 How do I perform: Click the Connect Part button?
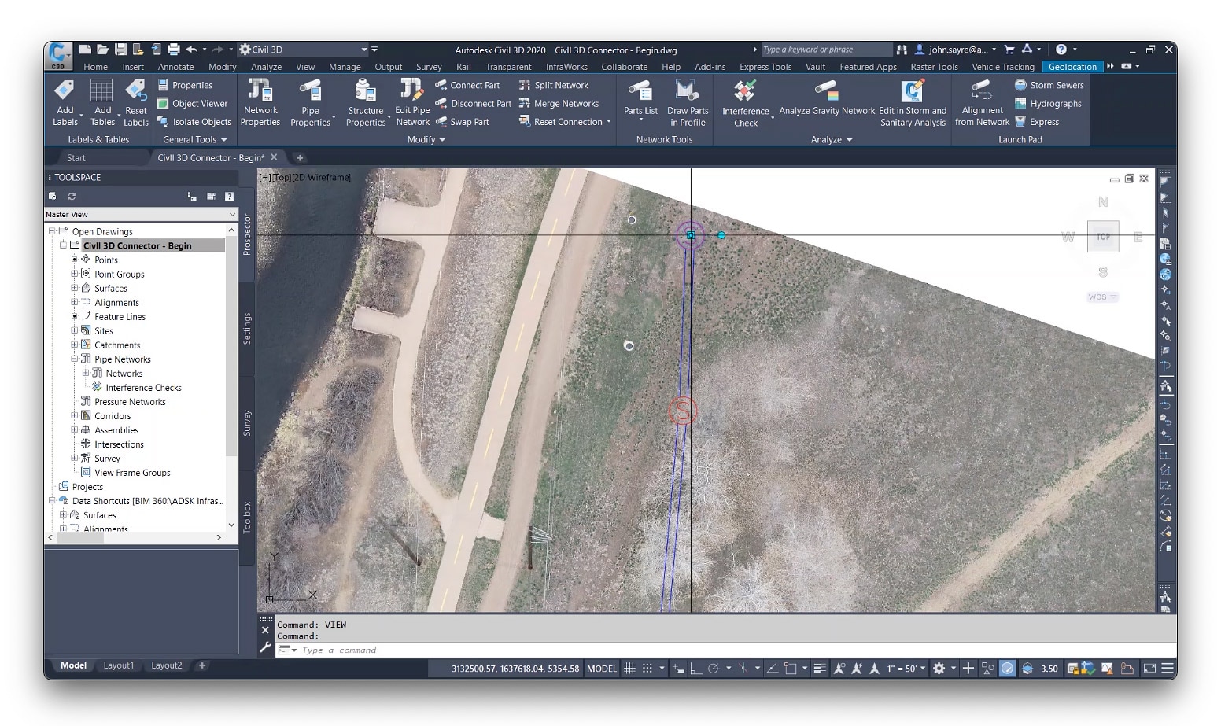coord(467,85)
